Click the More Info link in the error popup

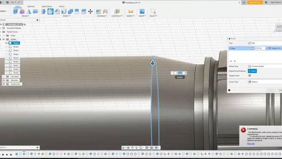pos(251,144)
